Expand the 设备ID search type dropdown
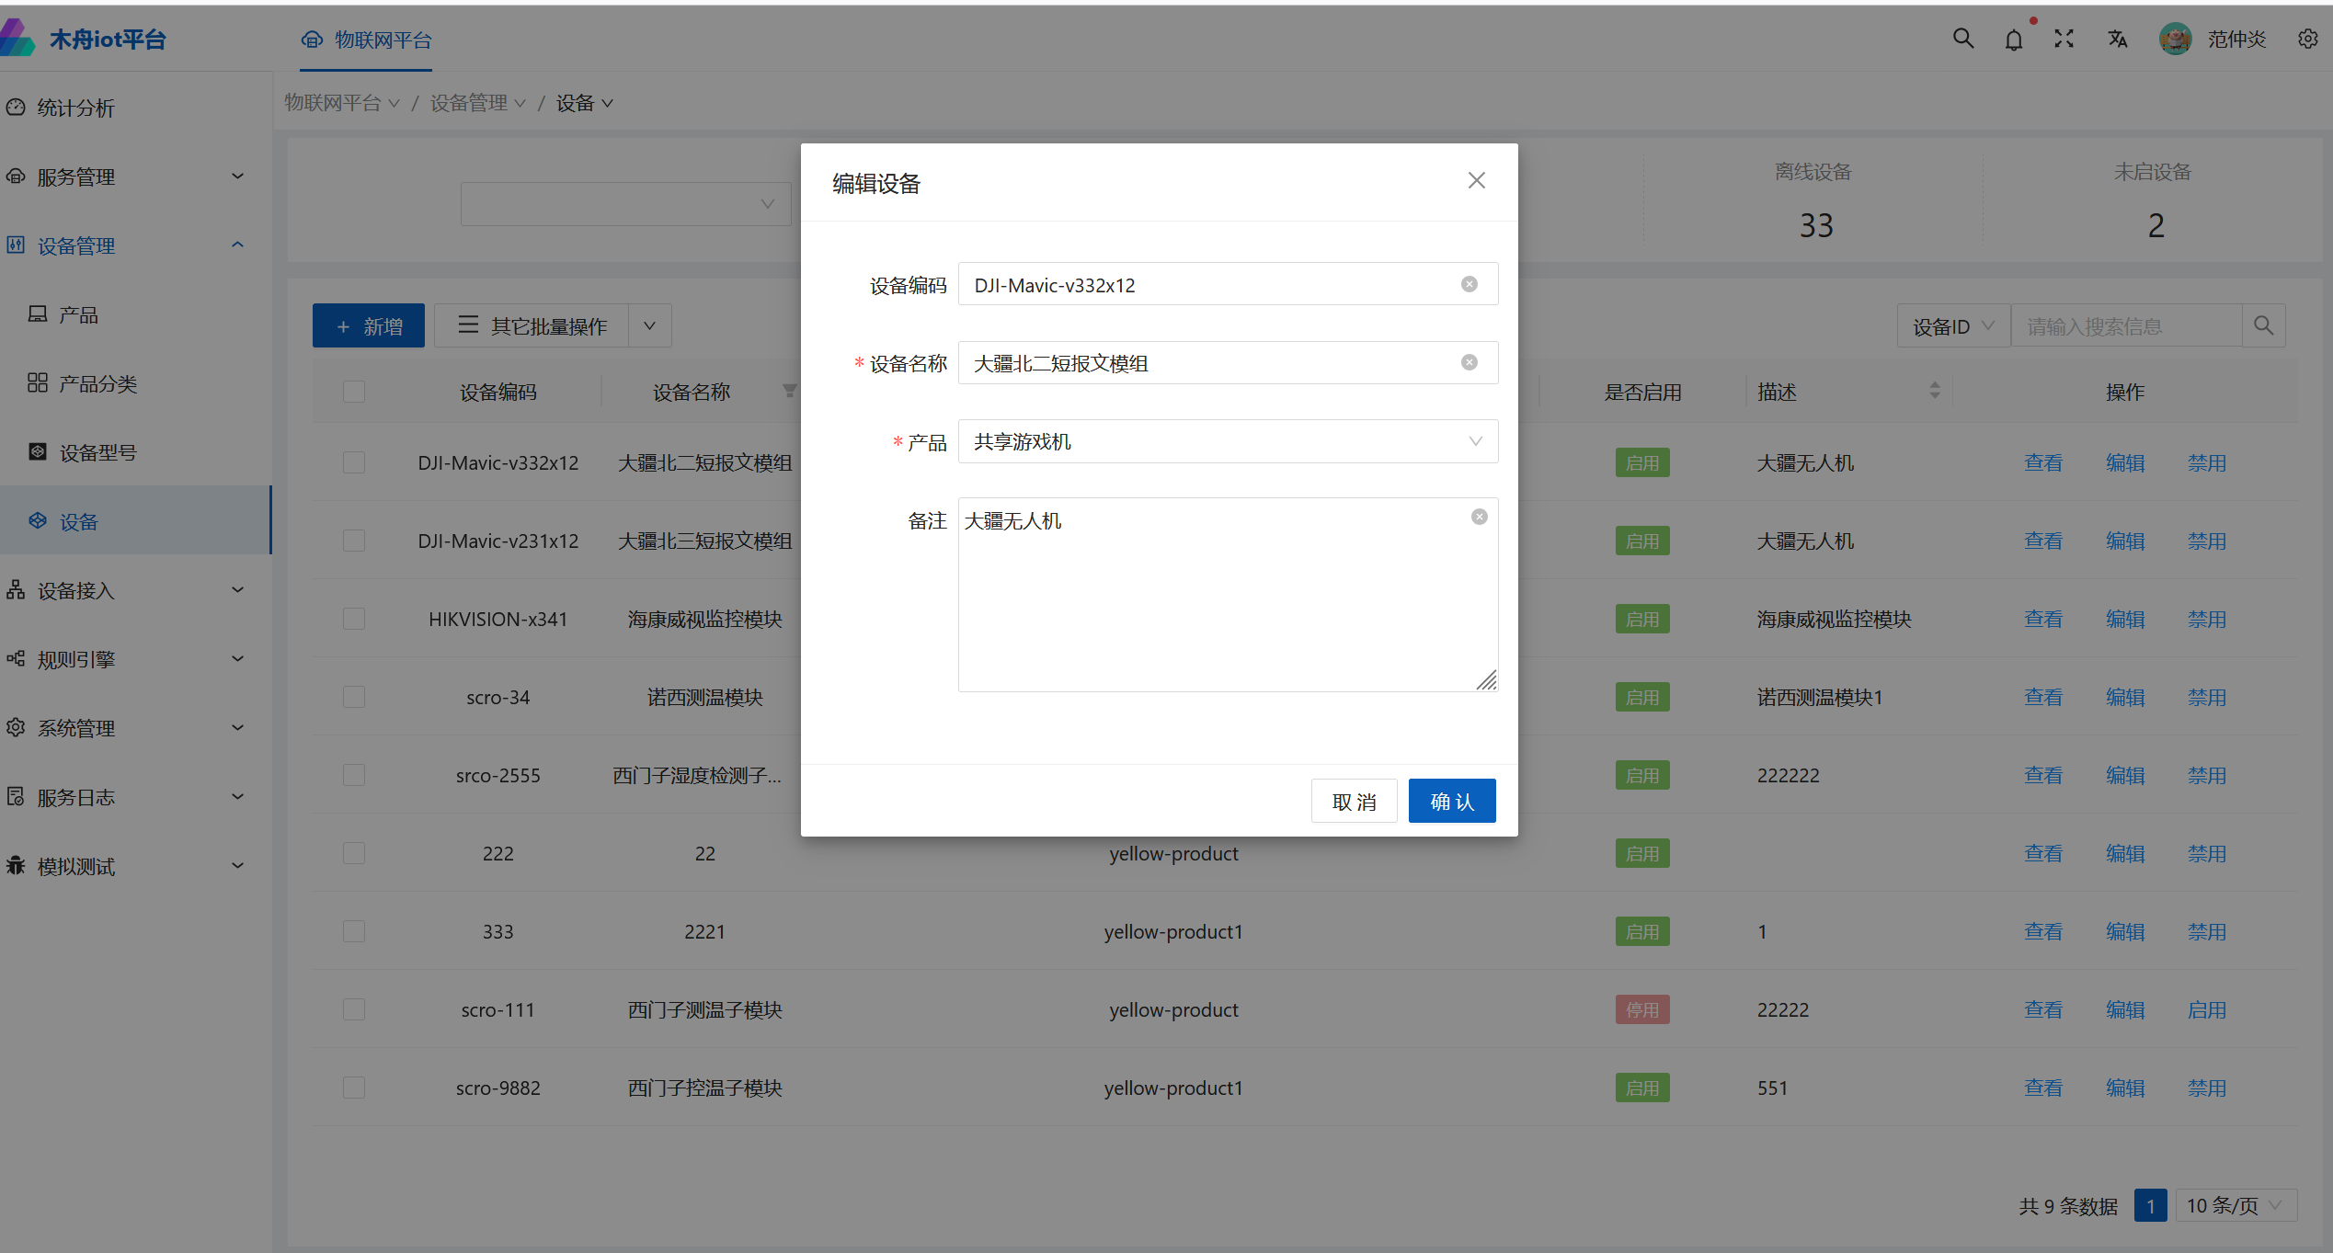2333x1253 pixels. (1952, 326)
